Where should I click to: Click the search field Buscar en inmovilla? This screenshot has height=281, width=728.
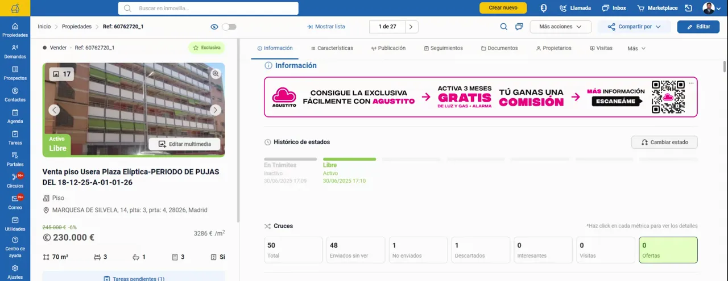pyautogui.click(x=208, y=8)
